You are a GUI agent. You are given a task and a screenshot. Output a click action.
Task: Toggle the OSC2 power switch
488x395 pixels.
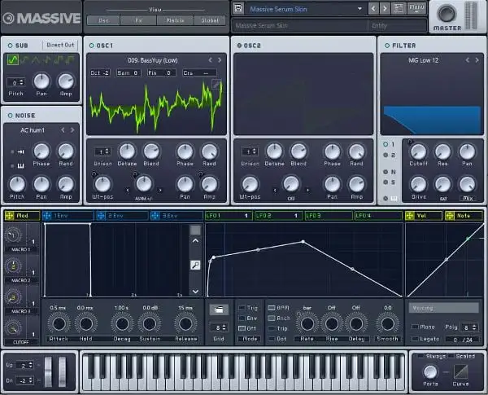click(x=237, y=46)
